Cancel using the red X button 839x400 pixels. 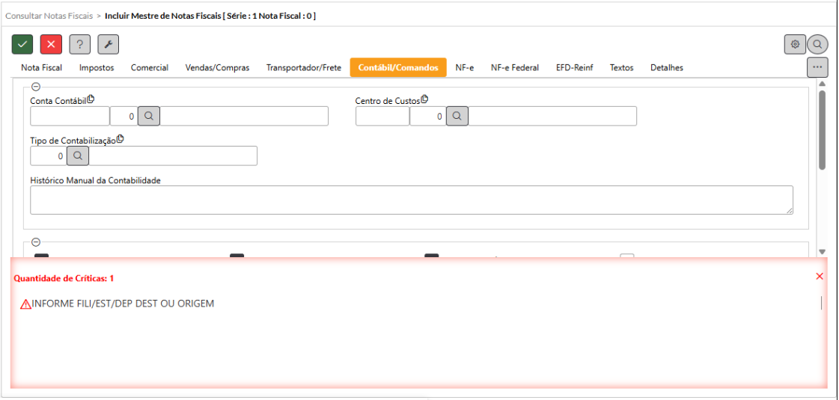51,44
